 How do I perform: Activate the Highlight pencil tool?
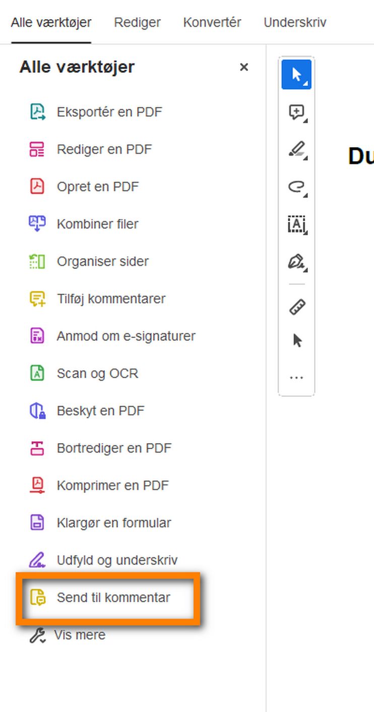click(295, 149)
